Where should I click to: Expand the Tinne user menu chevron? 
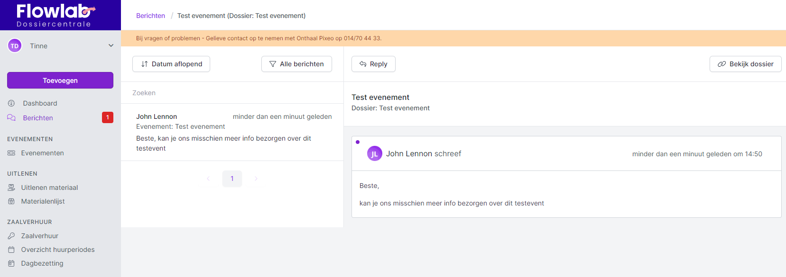point(111,46)
